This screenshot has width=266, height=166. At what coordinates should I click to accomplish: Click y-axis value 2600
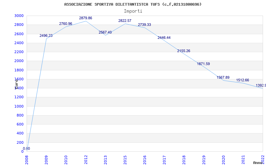[x=19, y=34]
